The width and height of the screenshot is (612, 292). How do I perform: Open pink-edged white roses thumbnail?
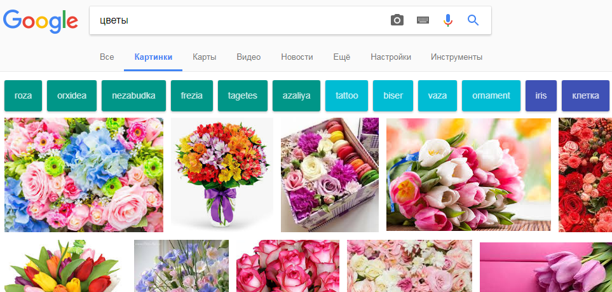pos(288,266)
